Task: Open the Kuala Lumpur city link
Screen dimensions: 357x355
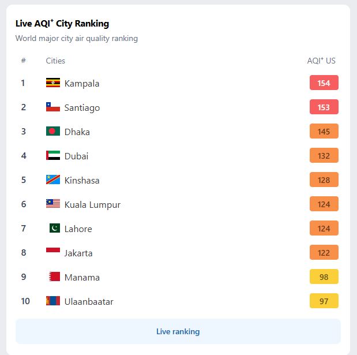Action: coord(92,204)
